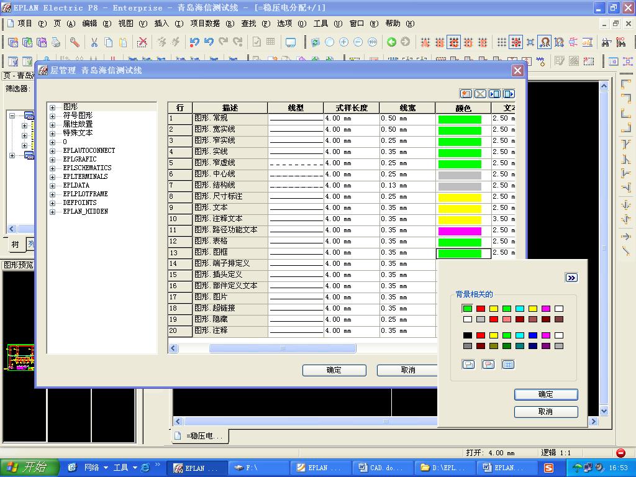This screenshot has width=636, height=477.
Task: Select the DEFPOINTS tree item
Action: coord(79,203)
